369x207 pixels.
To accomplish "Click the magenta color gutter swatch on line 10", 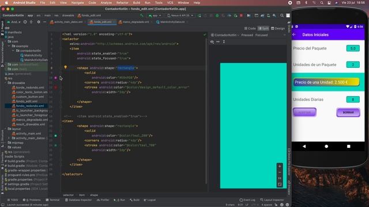I will tap(56, 78).
